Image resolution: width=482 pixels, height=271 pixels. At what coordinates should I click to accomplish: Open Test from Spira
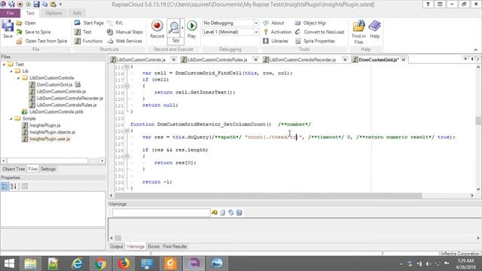point(41,41)
